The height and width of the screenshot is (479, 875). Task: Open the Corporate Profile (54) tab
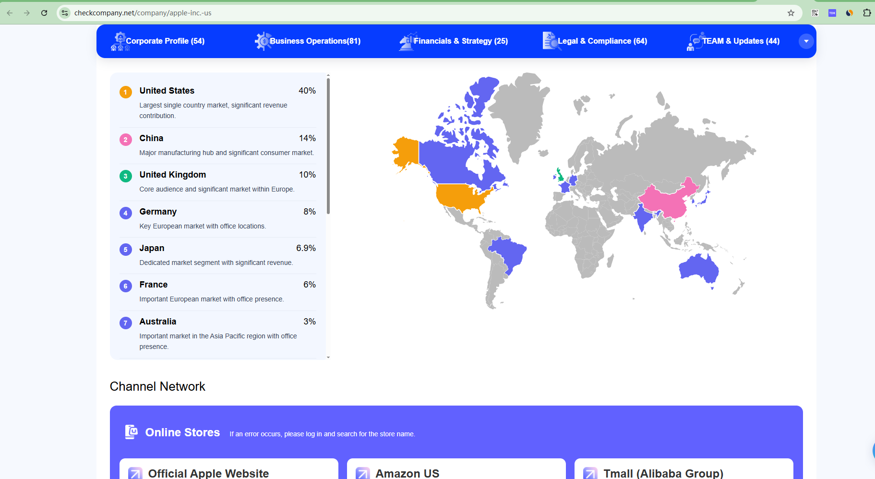coord(158,41)
